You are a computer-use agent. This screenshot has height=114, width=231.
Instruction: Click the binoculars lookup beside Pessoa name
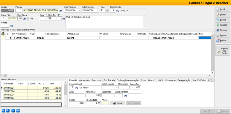(x=61, y=11)
